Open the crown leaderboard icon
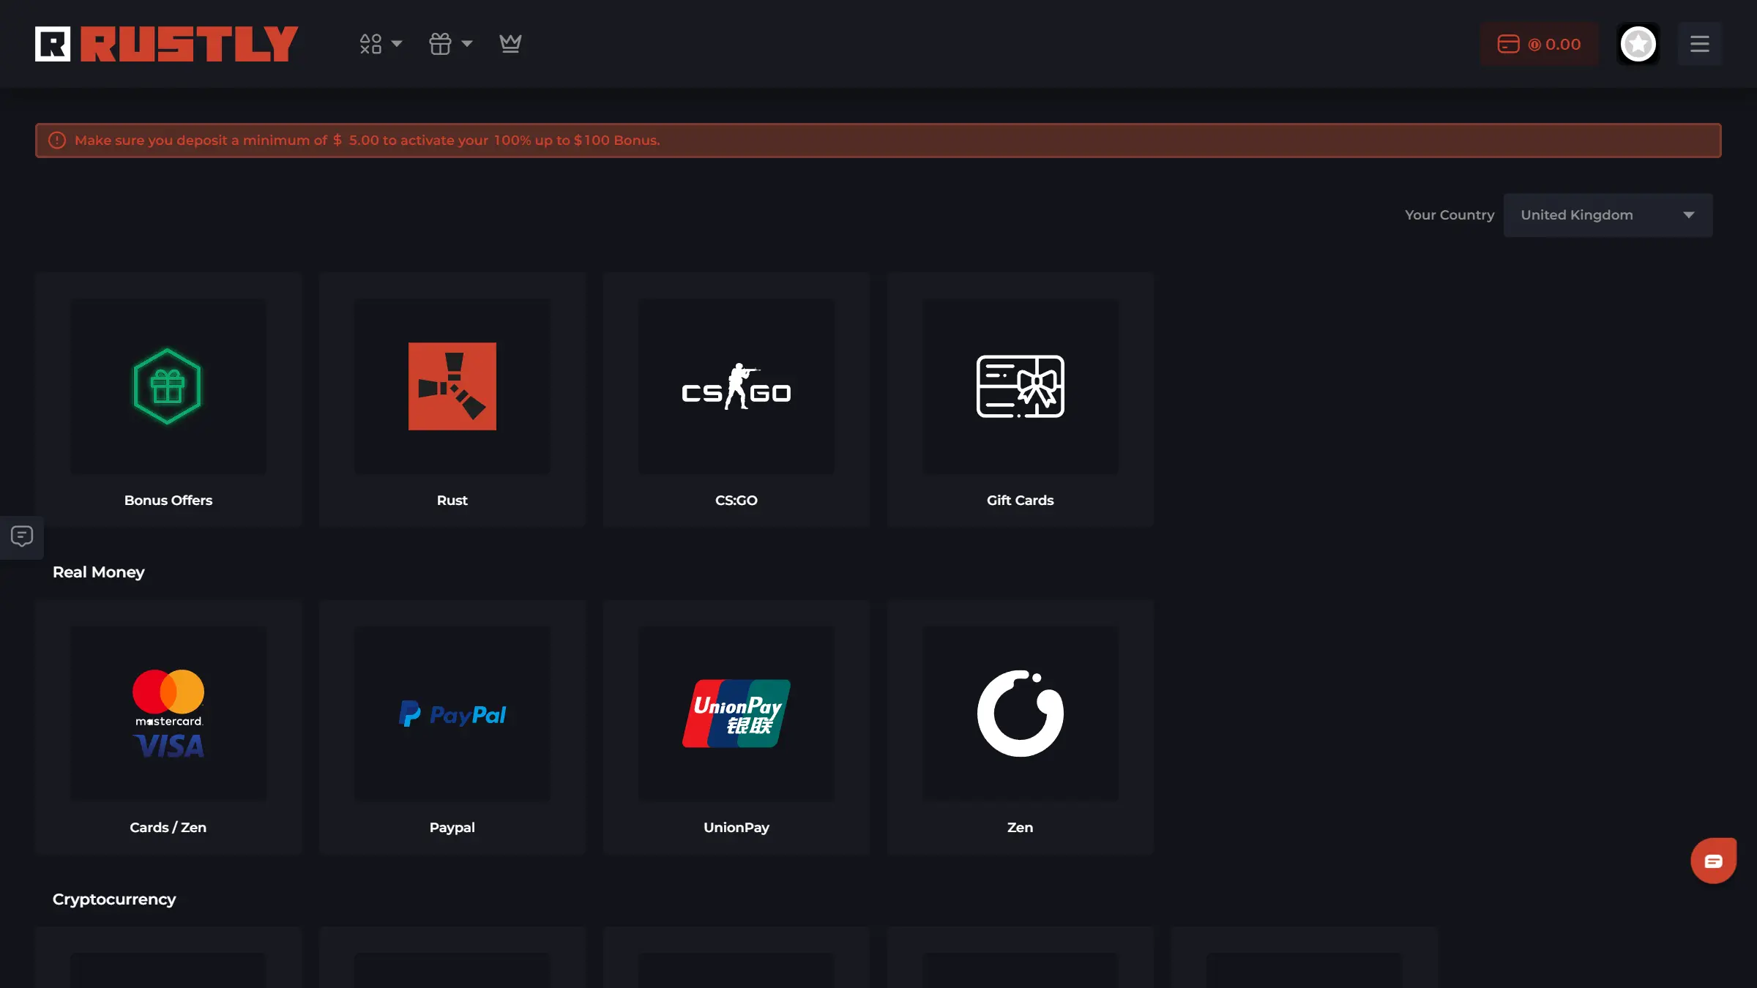 pyautogui.click(x=510, y=44)
